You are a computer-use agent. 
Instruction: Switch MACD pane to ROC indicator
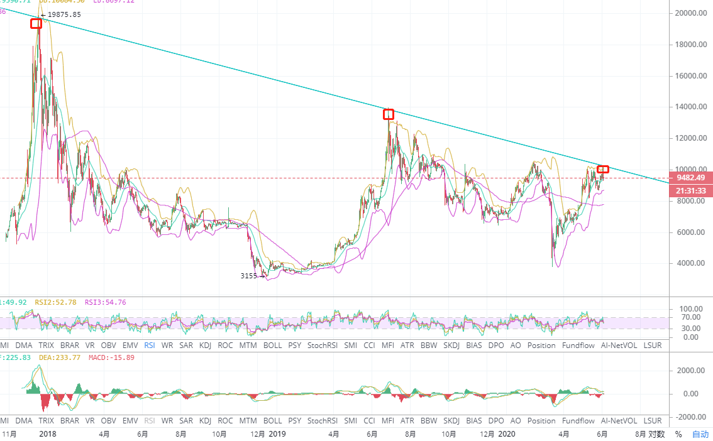click(225, 420)
